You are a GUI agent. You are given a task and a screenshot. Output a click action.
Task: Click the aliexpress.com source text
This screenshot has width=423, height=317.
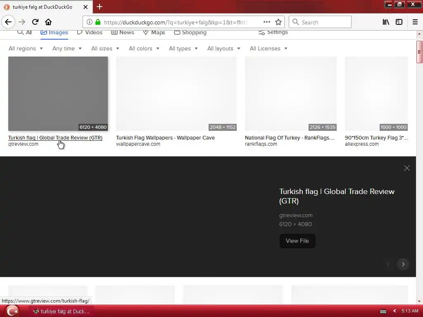click(x=361, y=144)
